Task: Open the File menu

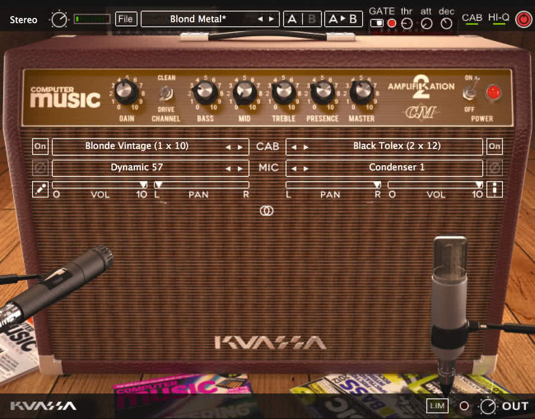Action: [x=126, y=19]
